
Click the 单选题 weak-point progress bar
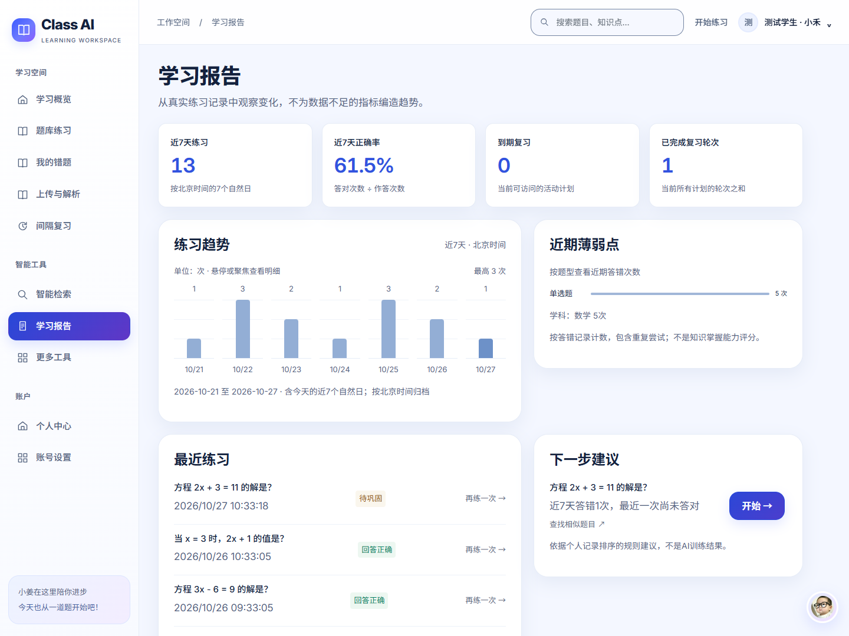[680, 293]
